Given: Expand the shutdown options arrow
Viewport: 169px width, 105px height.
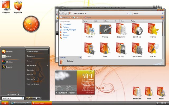Looking at the screenshot, I should [41, 98].
